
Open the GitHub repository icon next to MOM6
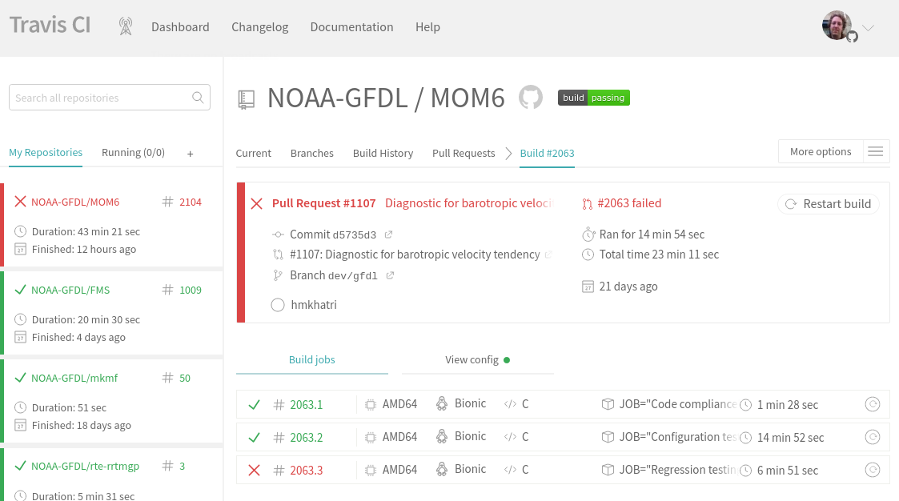[530, 98]
